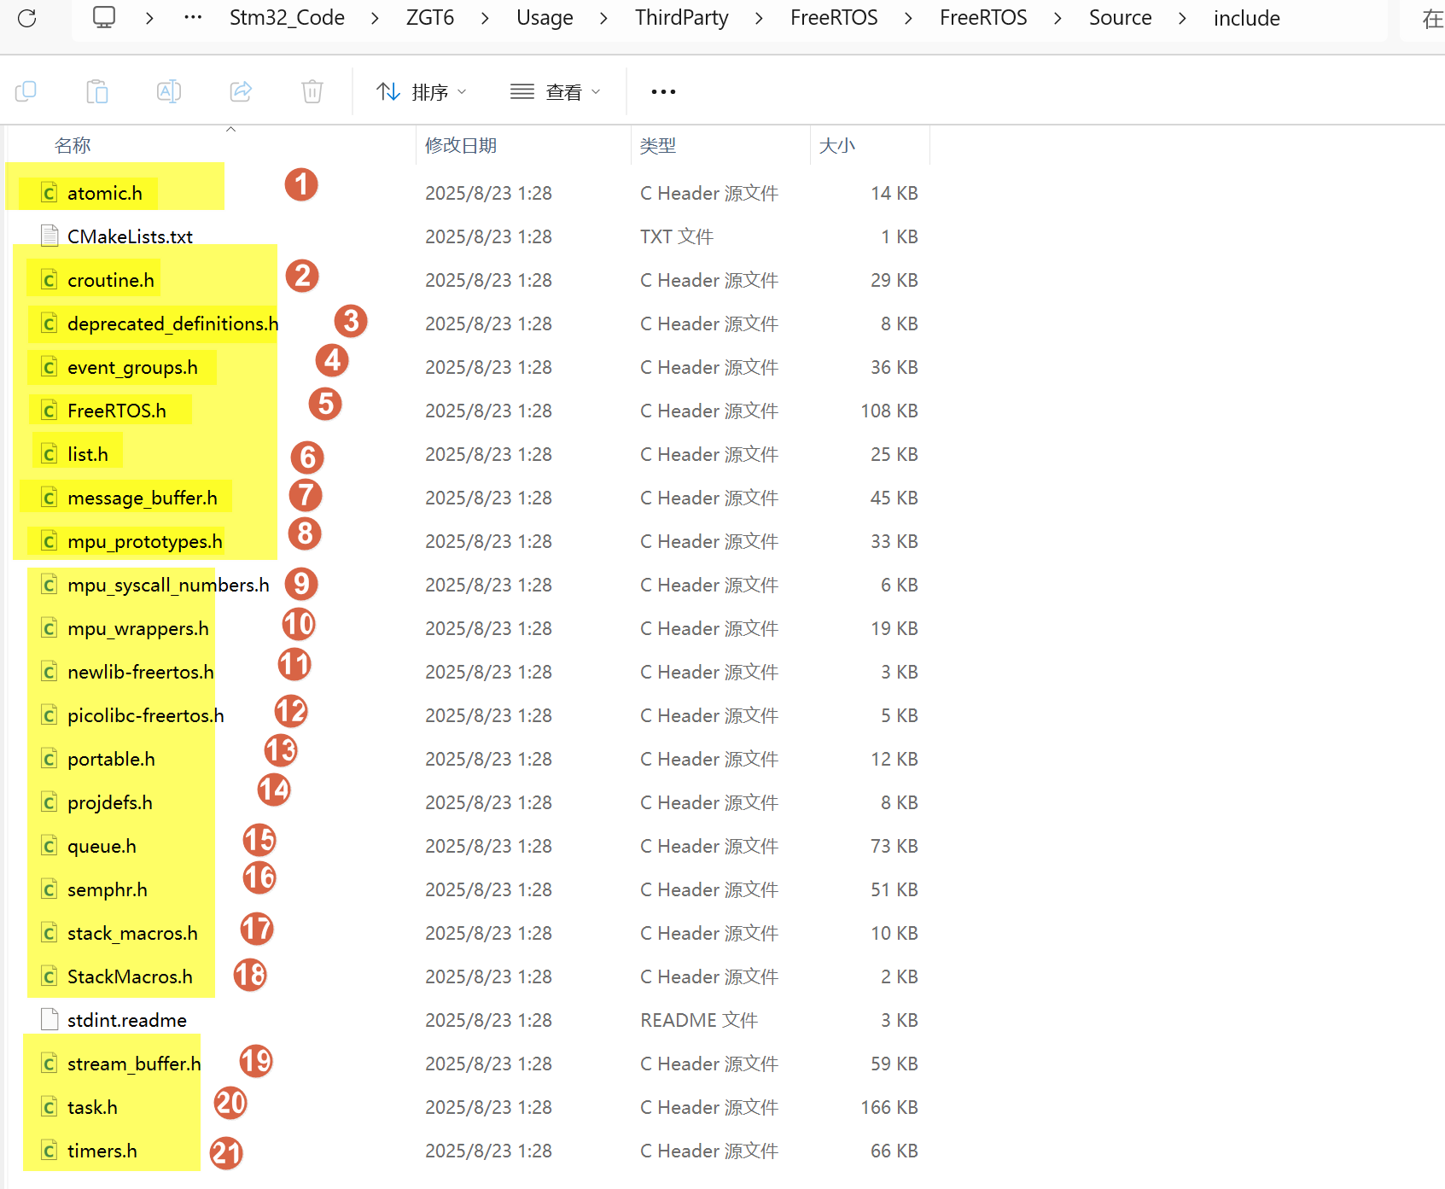Screen dimensions: 1445x1189
Task: Navigate to Usage folder in breadcrumb
Action: click(x=545, y=18)
